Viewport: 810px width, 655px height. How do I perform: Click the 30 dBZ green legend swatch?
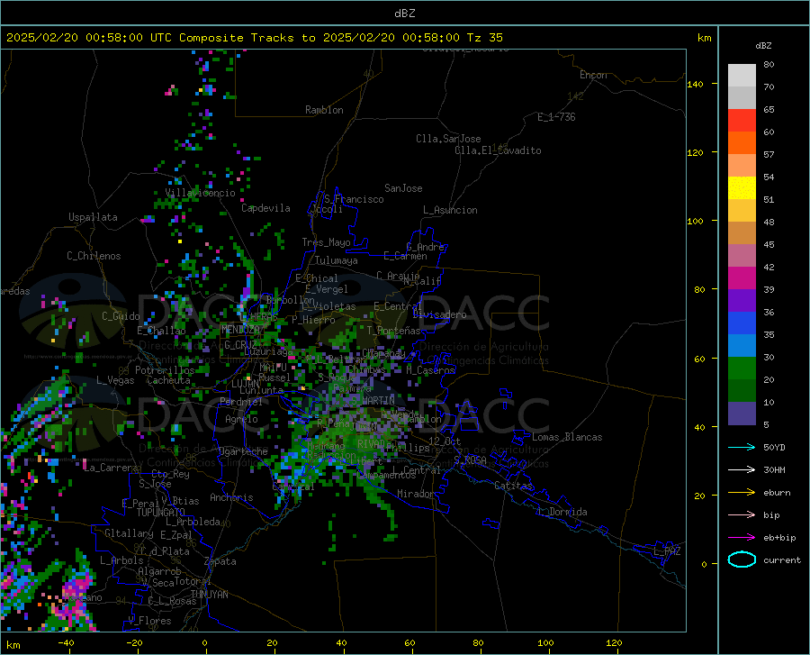pos(742,368)
